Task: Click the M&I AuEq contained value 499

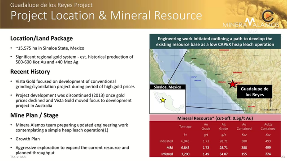Action: pos(268,148)
